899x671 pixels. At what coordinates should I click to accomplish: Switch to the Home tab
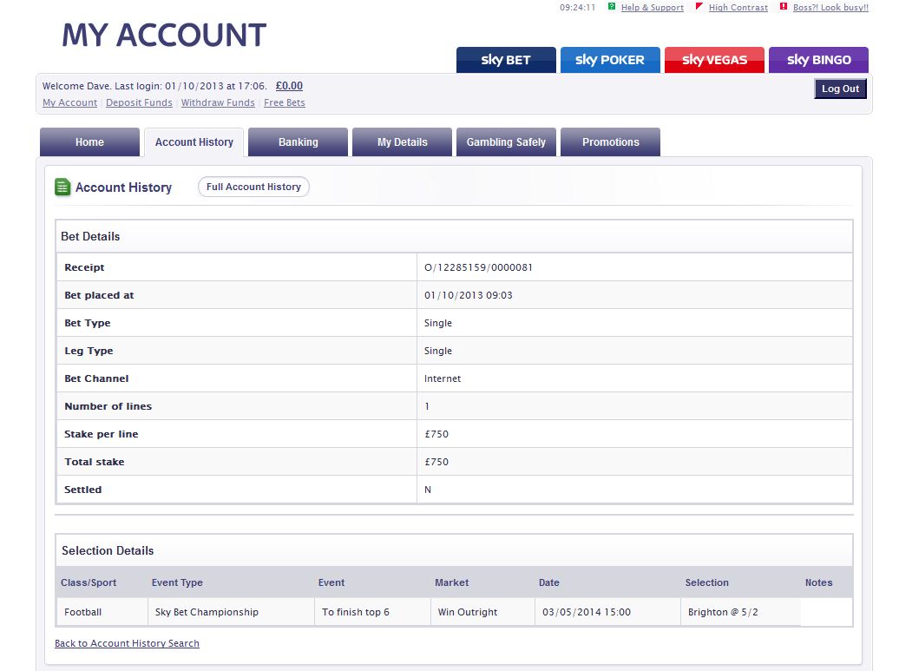tap(89, 142)
